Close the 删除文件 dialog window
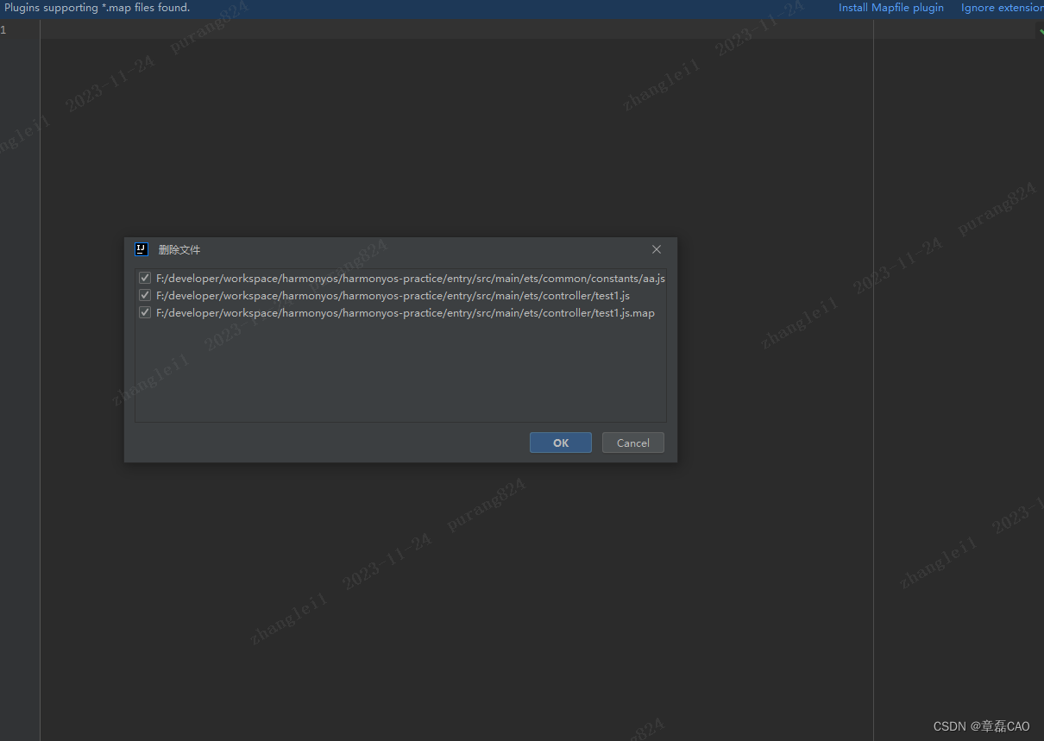1044x741 pixels. tap(657, 249)
